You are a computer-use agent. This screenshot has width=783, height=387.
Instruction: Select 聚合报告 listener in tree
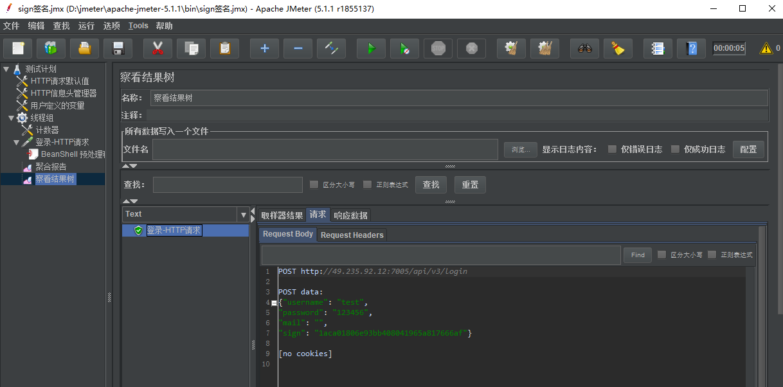click(51, 166)
